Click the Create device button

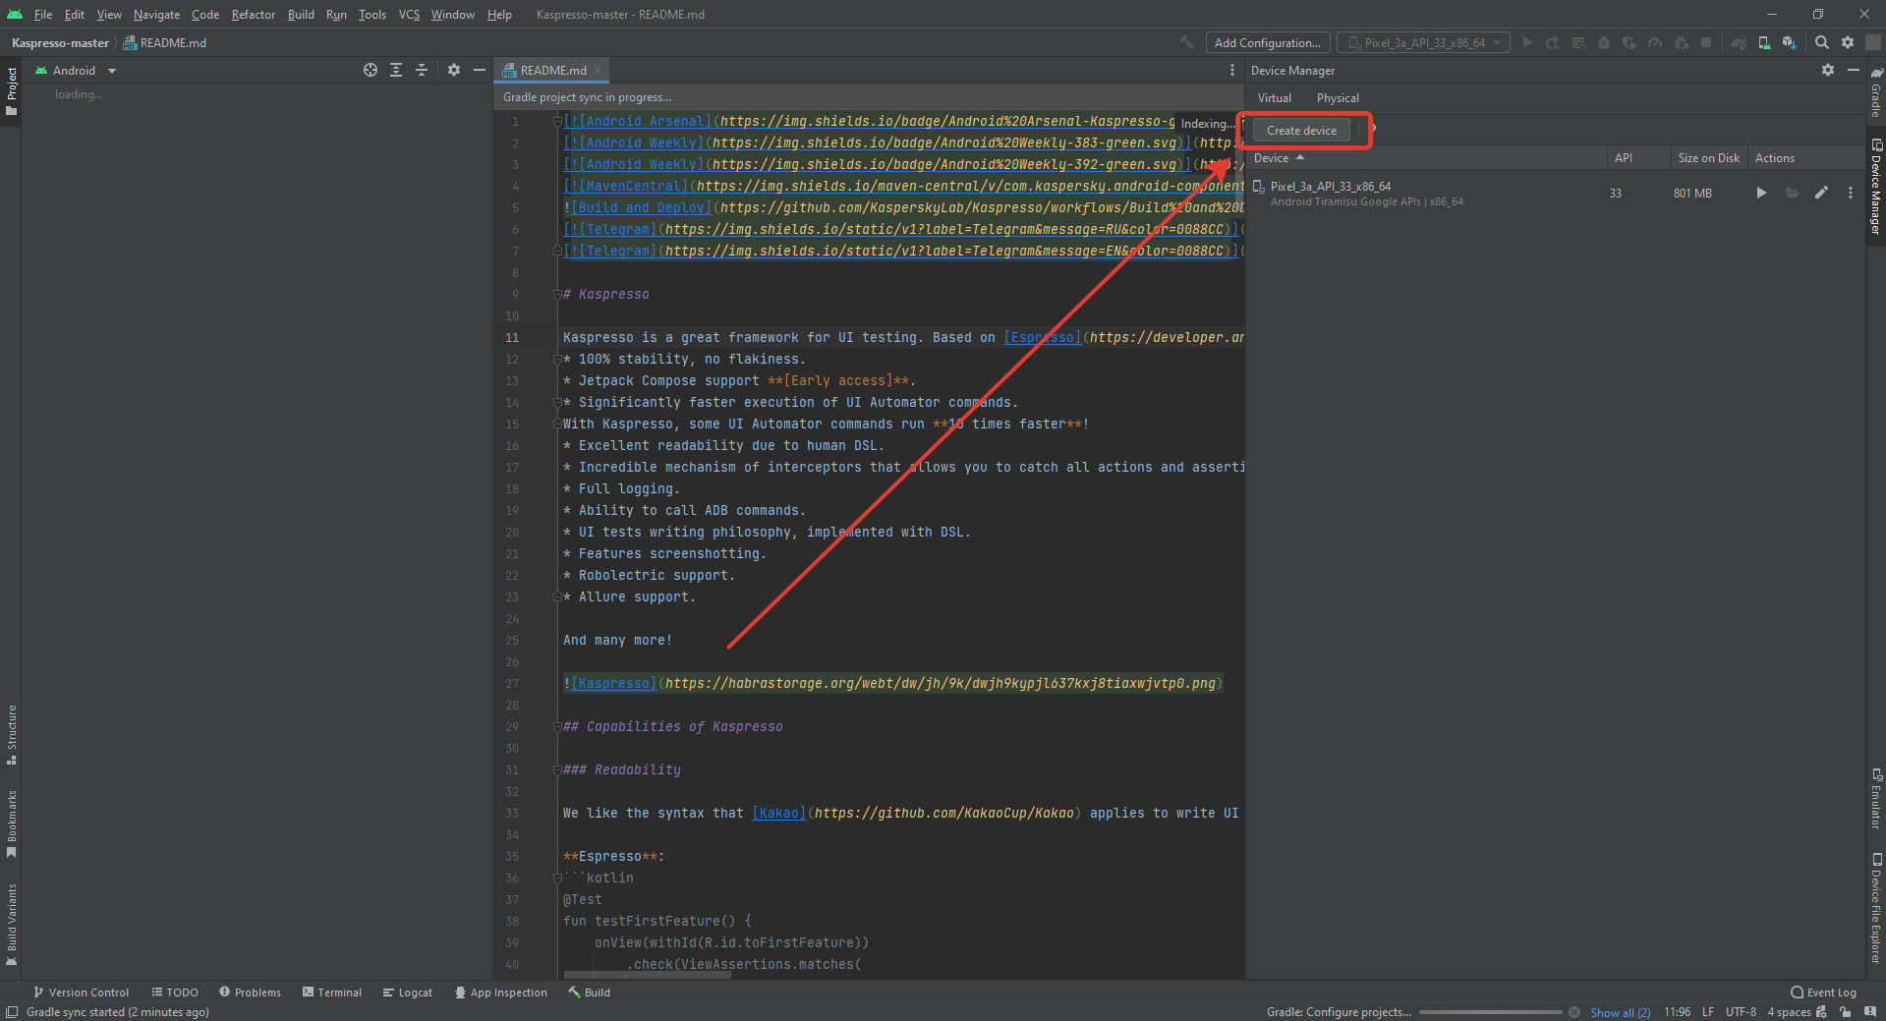tap(1301, 131)
